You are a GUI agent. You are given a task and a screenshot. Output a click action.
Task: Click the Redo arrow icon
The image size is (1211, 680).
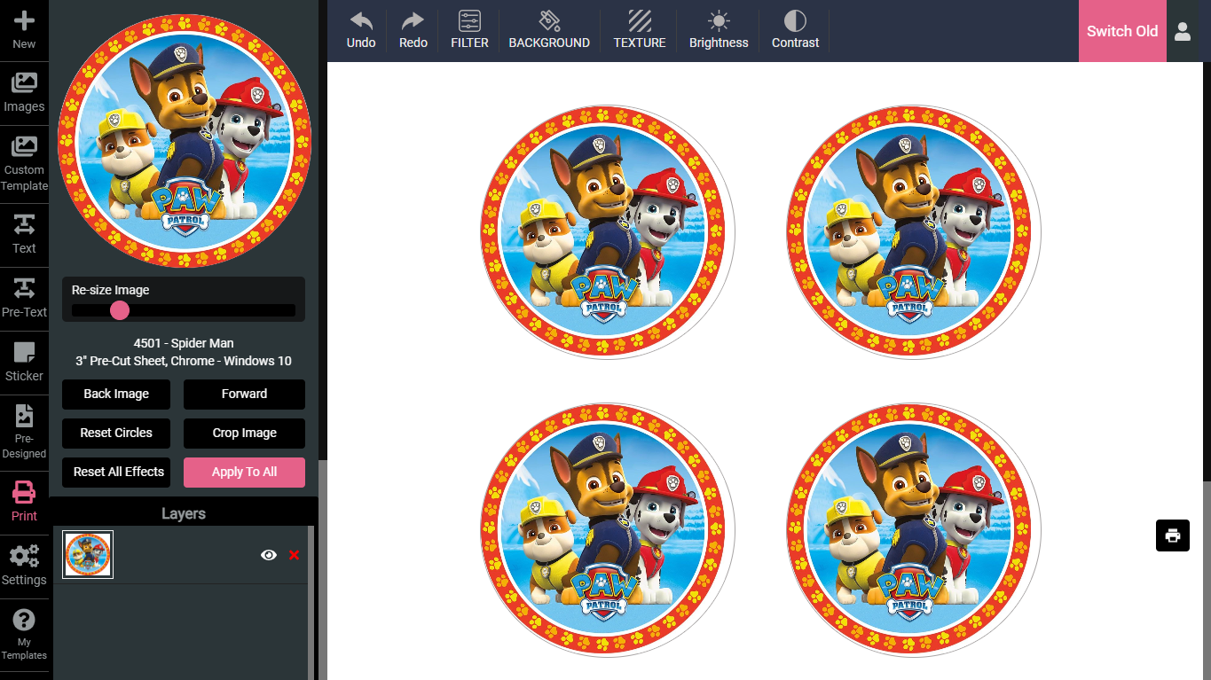click(413, 21)
